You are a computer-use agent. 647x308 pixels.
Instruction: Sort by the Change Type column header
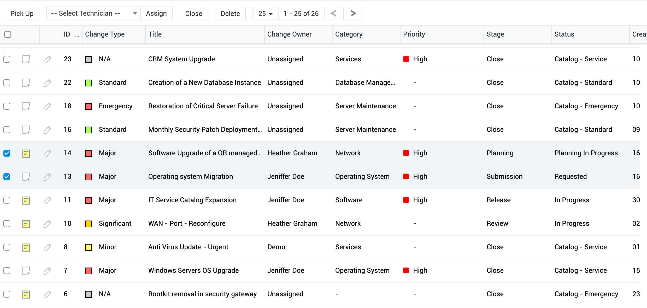[x=105, y=34]
